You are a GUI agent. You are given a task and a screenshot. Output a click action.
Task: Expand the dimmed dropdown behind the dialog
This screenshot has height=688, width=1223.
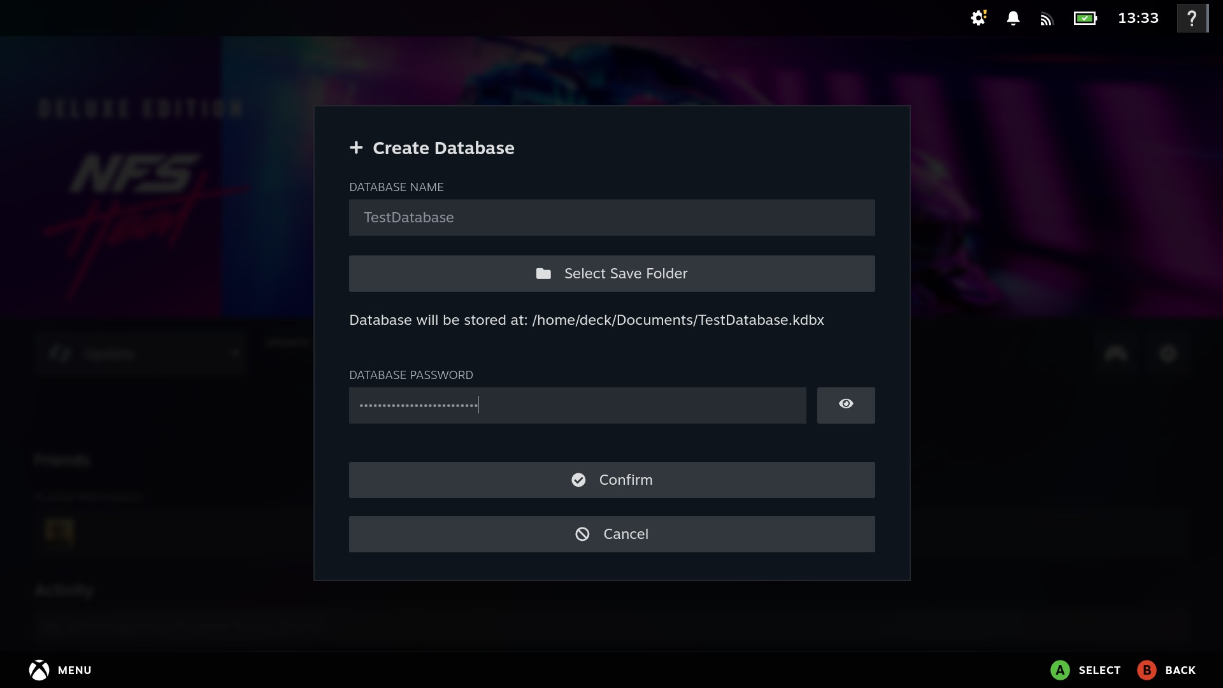[x=141, y=354]
